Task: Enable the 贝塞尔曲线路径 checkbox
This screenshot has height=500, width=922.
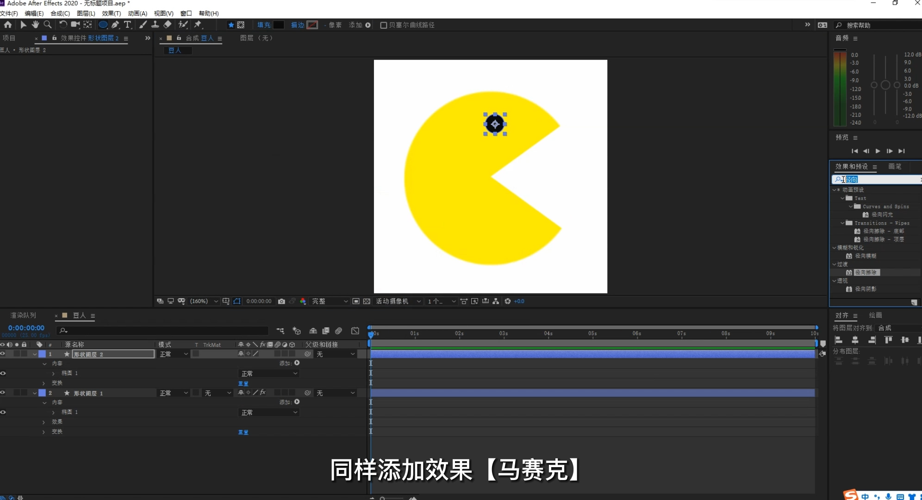Action: pyautogui.click(x=383, y=25)
